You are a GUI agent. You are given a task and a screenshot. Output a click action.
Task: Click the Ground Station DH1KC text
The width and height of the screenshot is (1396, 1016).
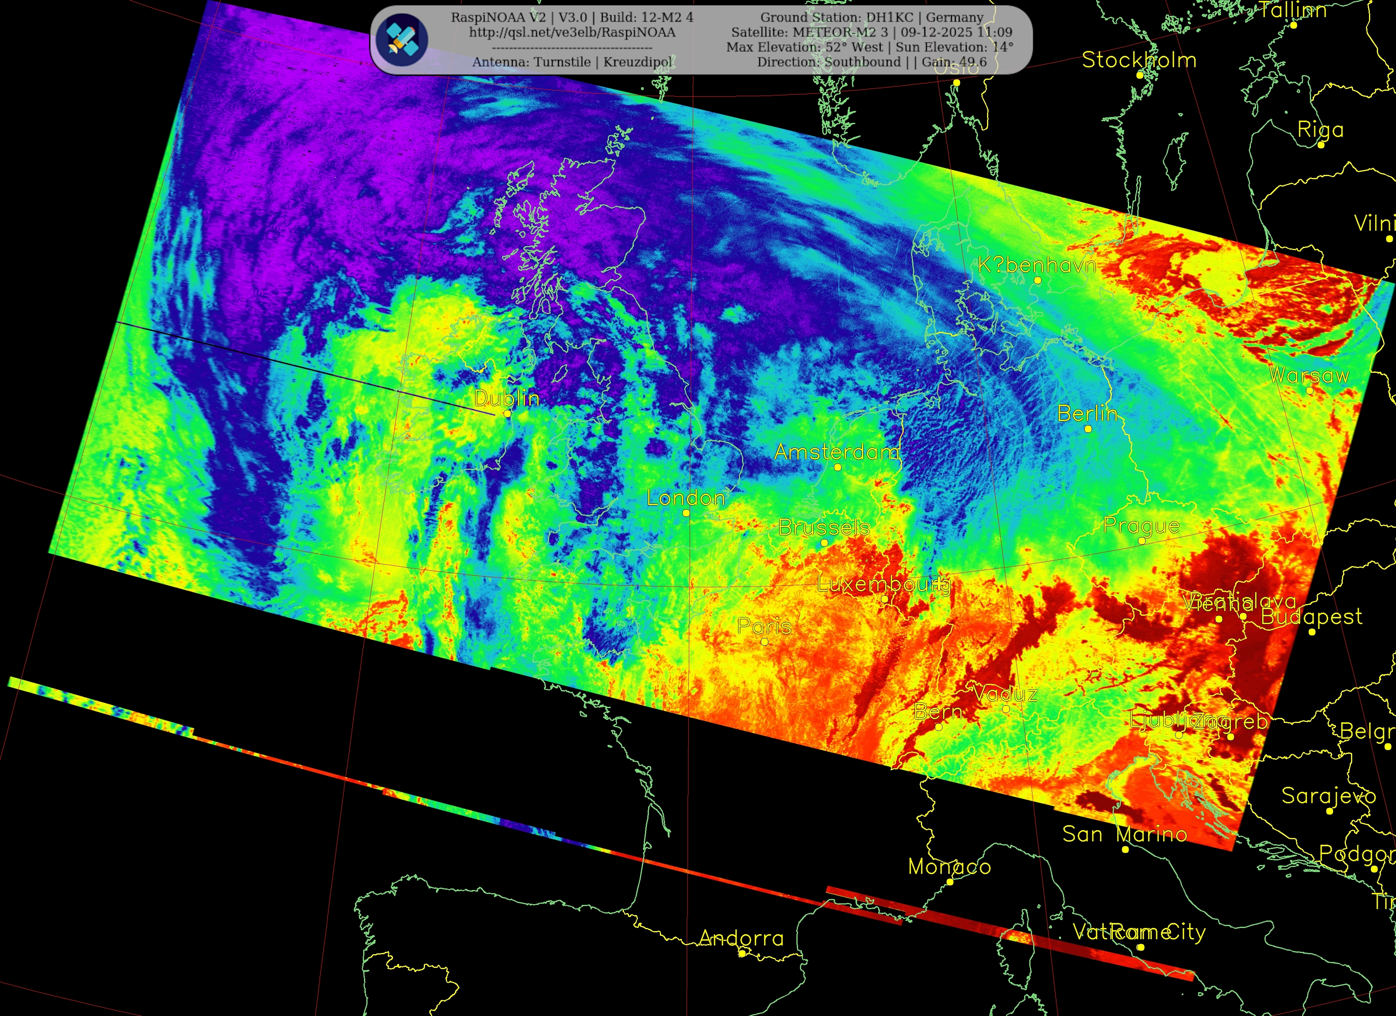coord(872,17)
